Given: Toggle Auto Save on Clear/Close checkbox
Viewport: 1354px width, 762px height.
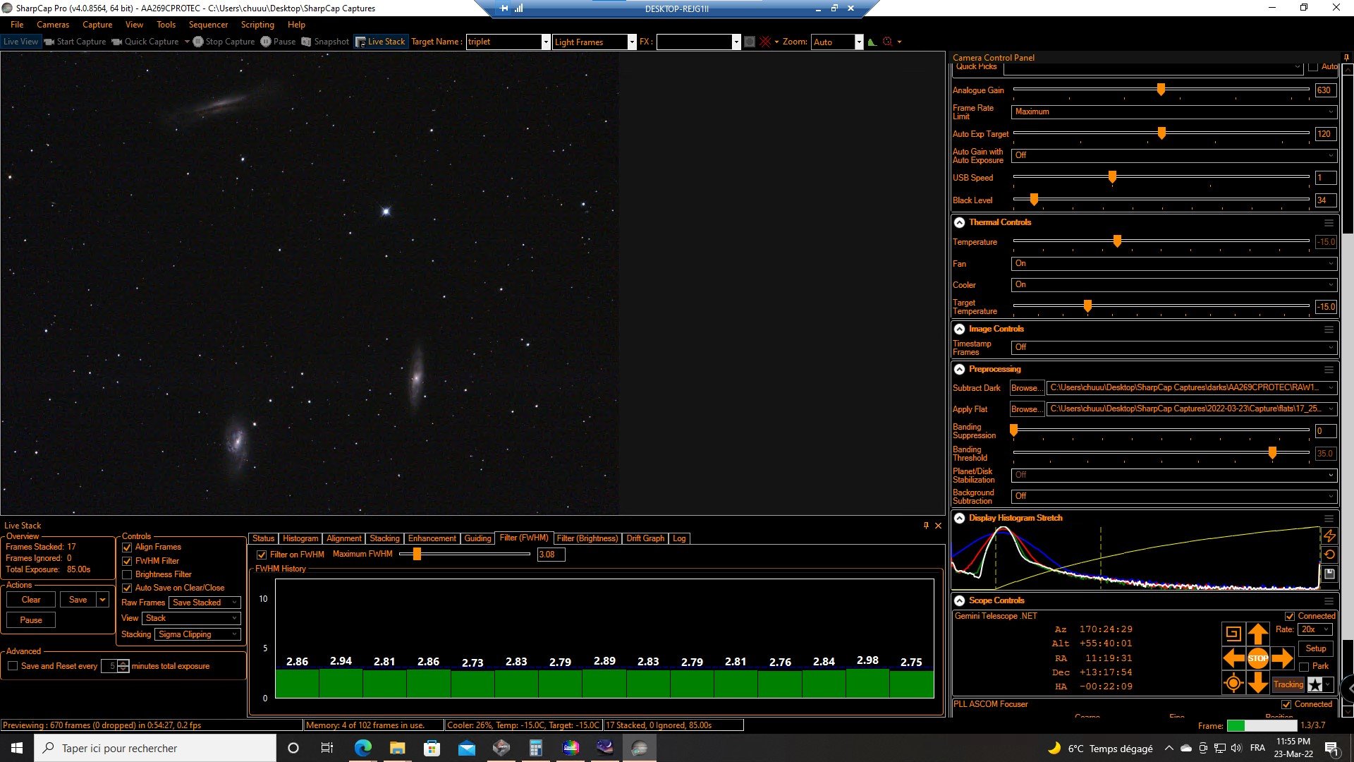Looking at the screenshot, I should (127, 588).
